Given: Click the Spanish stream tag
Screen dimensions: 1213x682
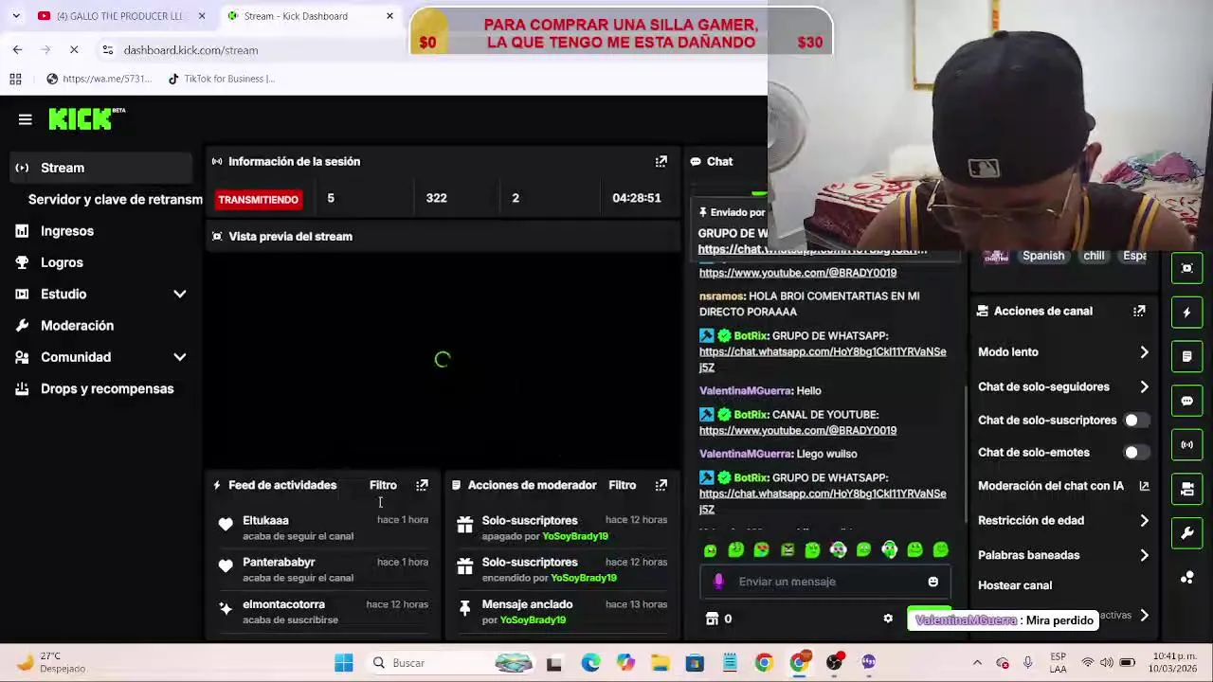Looking at the screenshot, I should pos(1042,256).
